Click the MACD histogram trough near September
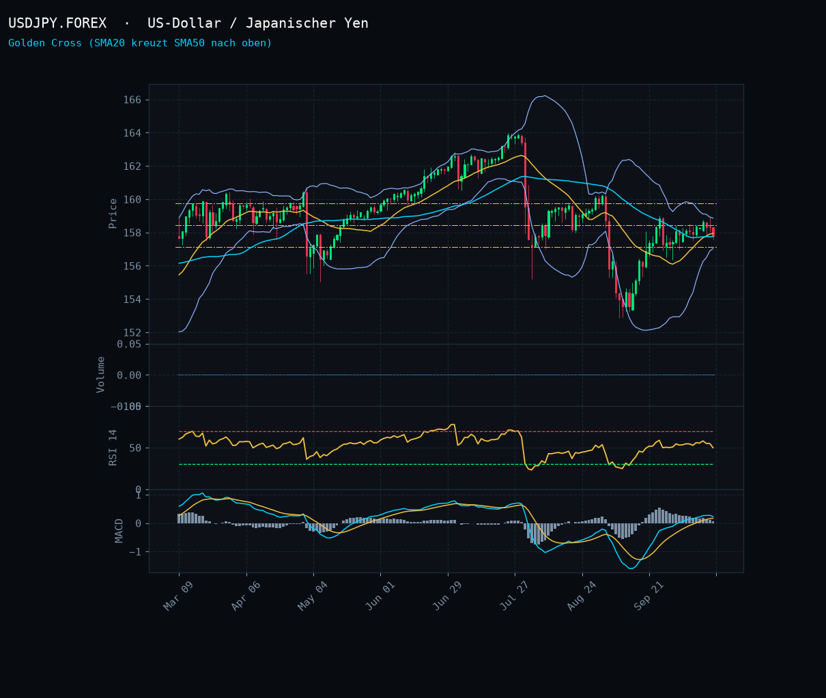The image size is (826, 698). click(x=623, y=531)
